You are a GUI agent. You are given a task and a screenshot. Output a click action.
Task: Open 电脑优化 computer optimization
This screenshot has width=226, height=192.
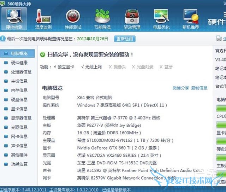click(161, 19)
